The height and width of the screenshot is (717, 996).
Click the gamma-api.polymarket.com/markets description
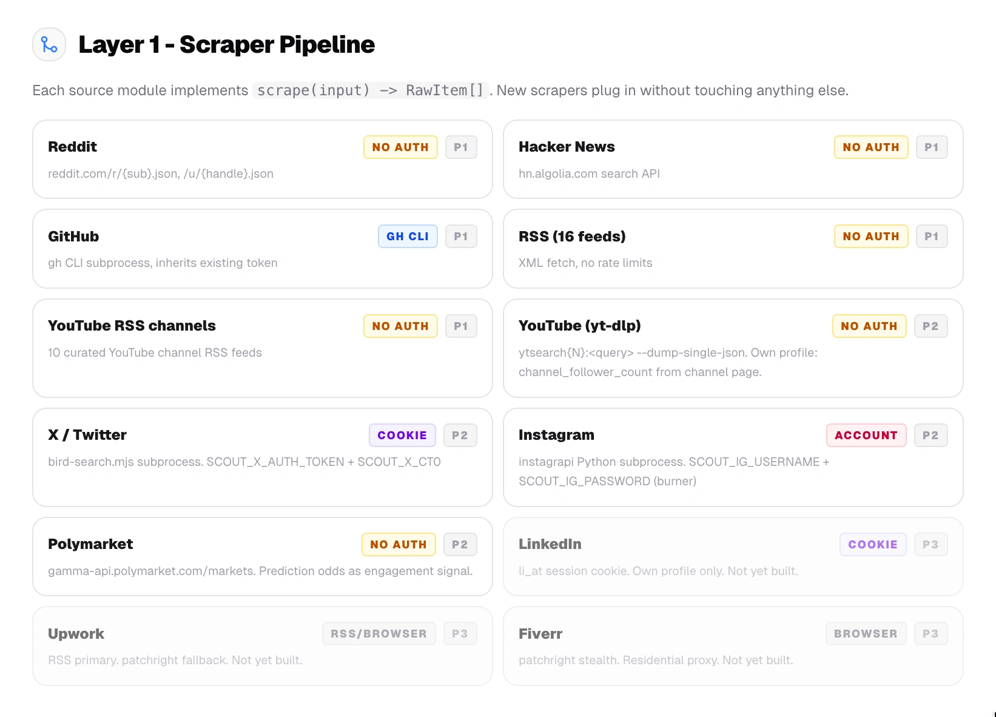coord(260,571)
